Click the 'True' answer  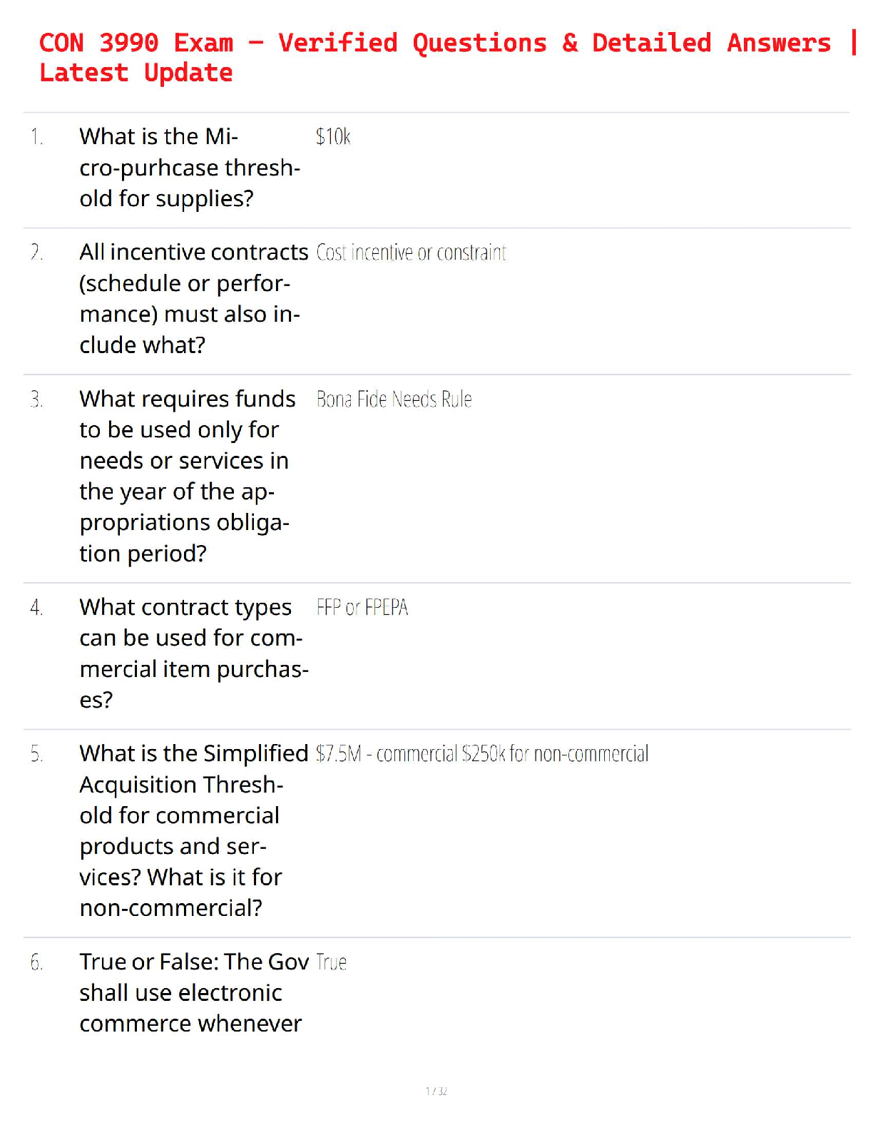pos(332,962)
